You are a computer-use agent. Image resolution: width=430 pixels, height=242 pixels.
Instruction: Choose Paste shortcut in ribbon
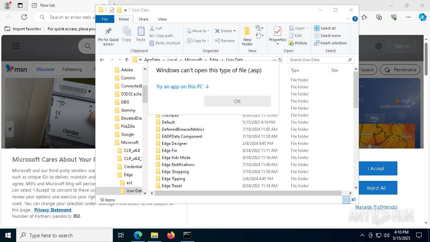point(165,43)
